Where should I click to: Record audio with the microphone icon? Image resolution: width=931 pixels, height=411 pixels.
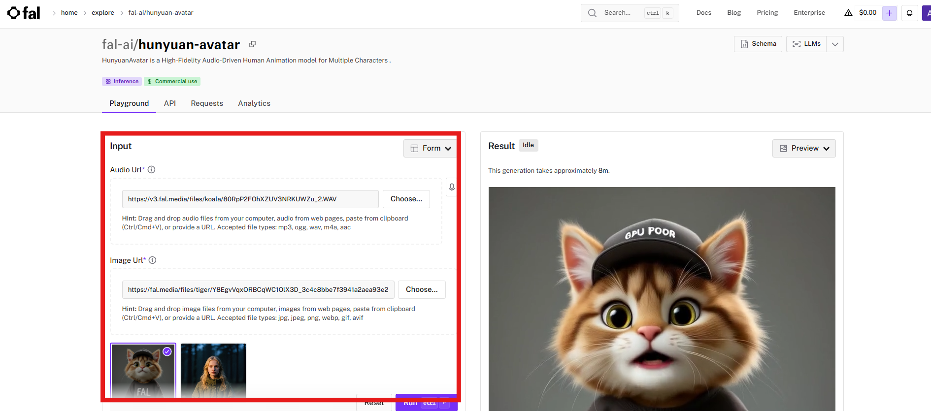click(452, 187)
